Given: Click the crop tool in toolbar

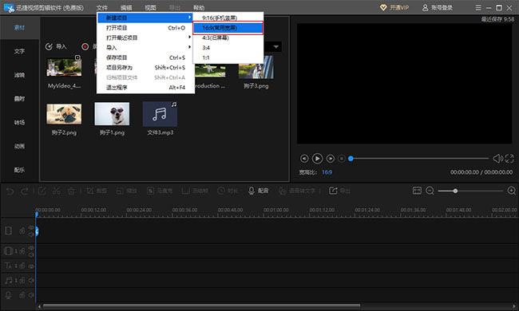Looking at the screenshot, I should pos(97,191).
